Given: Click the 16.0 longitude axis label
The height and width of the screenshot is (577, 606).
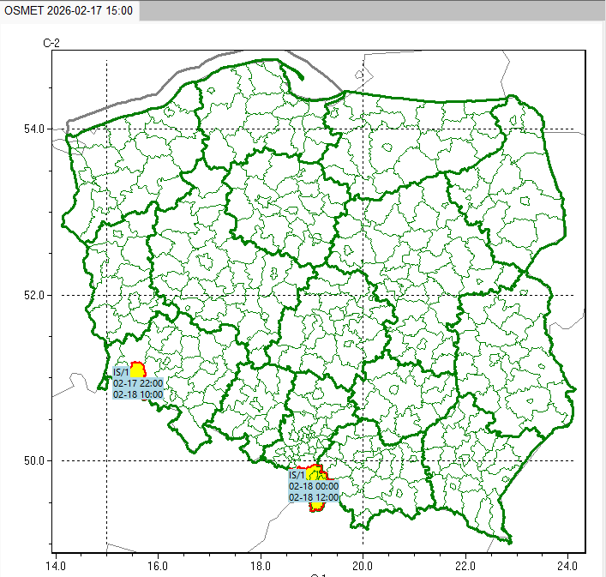Looking at the screenshot, I should click(x=158, y=566).
